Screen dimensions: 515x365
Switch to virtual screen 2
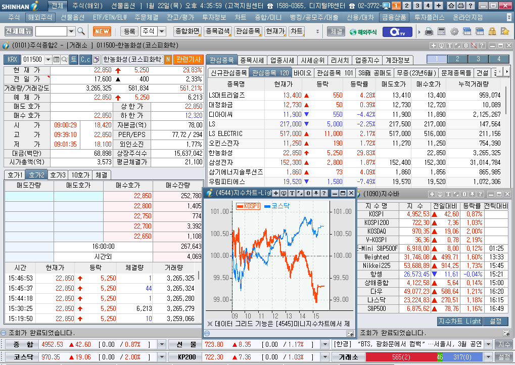click(x=407, y=6)
